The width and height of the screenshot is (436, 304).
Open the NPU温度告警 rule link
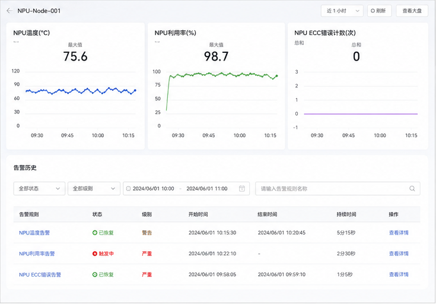[x=34, y=233]
